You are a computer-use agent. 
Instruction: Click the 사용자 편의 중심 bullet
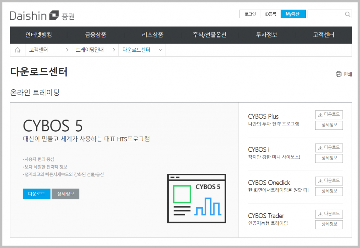point(39,159)
